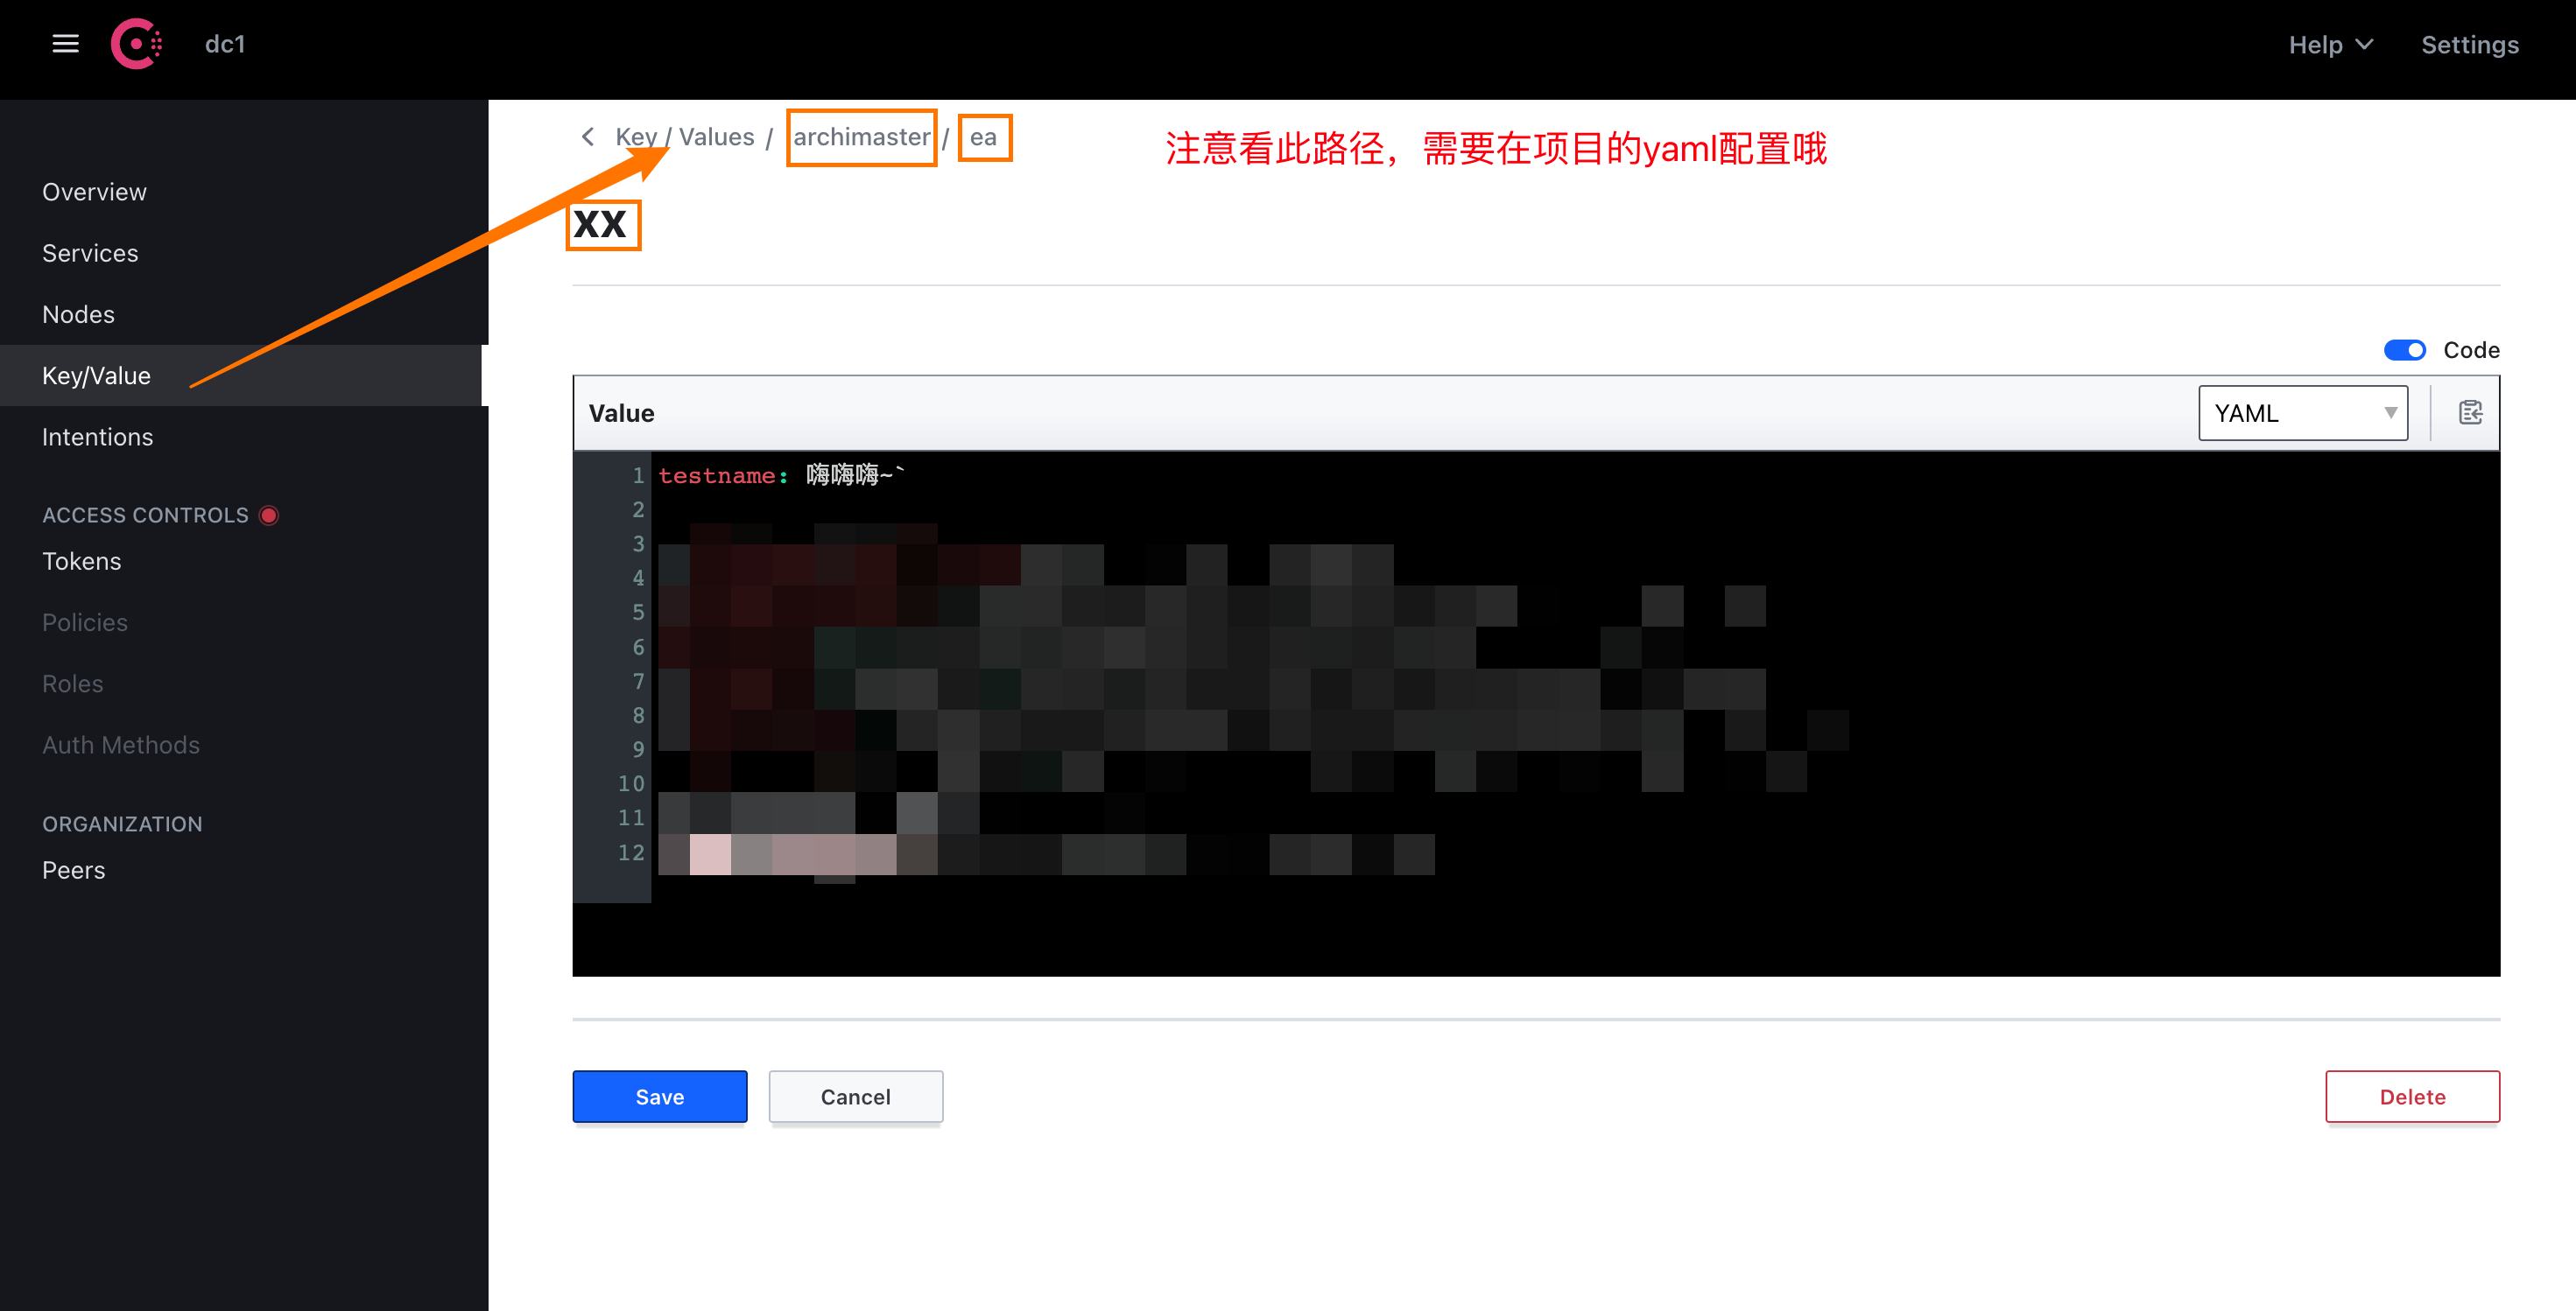
Task: Open the ea folder breadcrumb
Action: (983, 137)
